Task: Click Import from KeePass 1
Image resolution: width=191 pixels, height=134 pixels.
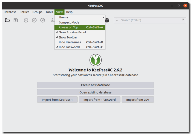Action: tap(57, 100)
